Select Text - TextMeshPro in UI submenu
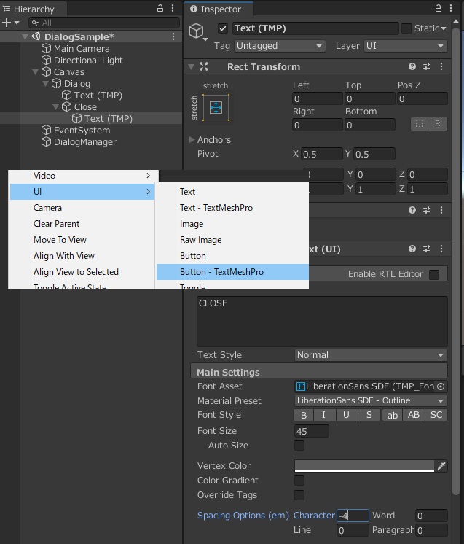The width and height of the screenshot is (464, 544). coord(232,208)
